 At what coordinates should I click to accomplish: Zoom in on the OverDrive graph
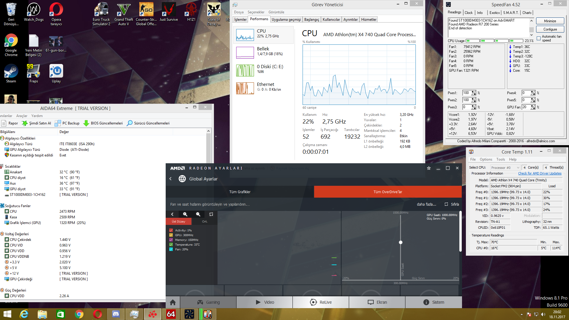(185, 214)
